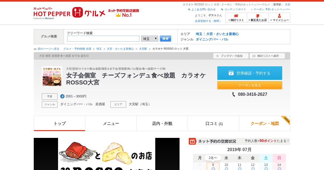Click ブックマーク追加 button
Viewport: 324px width, 170px height.
[x=231, y=56]
